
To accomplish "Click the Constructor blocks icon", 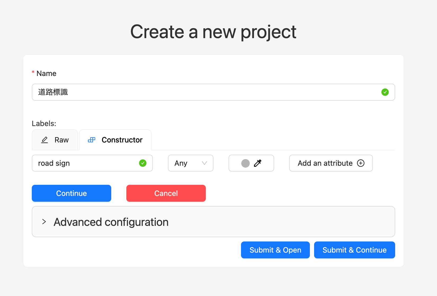I will [92, 140].
